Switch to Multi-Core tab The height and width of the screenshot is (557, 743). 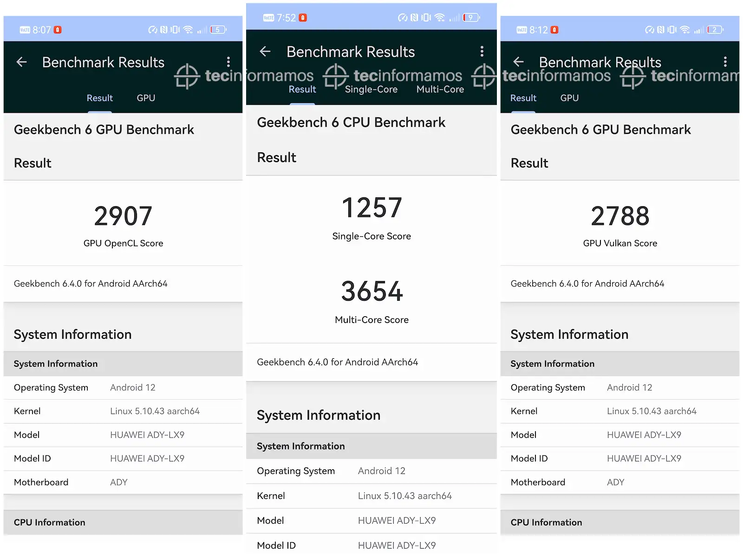point(440,89)
